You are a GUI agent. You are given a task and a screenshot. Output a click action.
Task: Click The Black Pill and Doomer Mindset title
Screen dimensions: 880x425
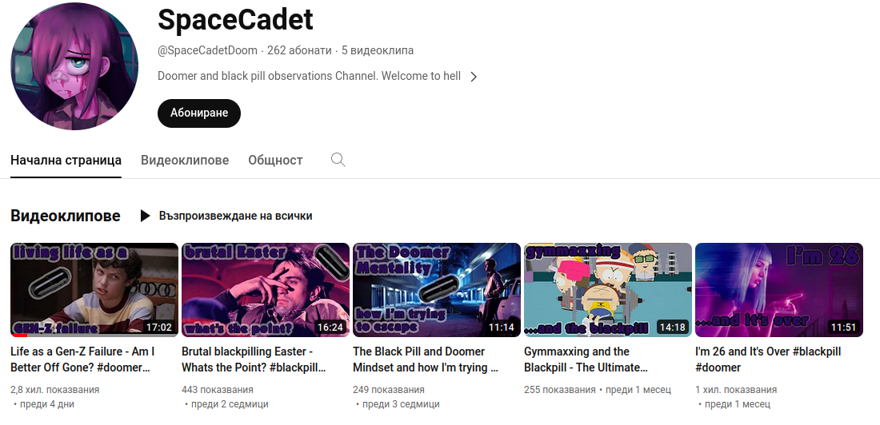tap(426, 359)
